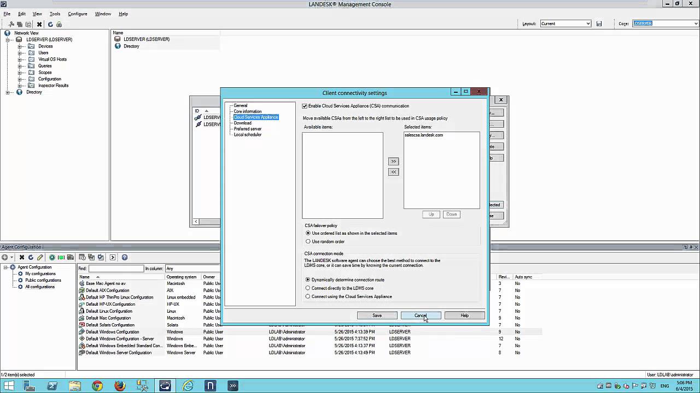Open the File menu
Image resolution: width=700 pixels, height=393 pixels.
7,14
